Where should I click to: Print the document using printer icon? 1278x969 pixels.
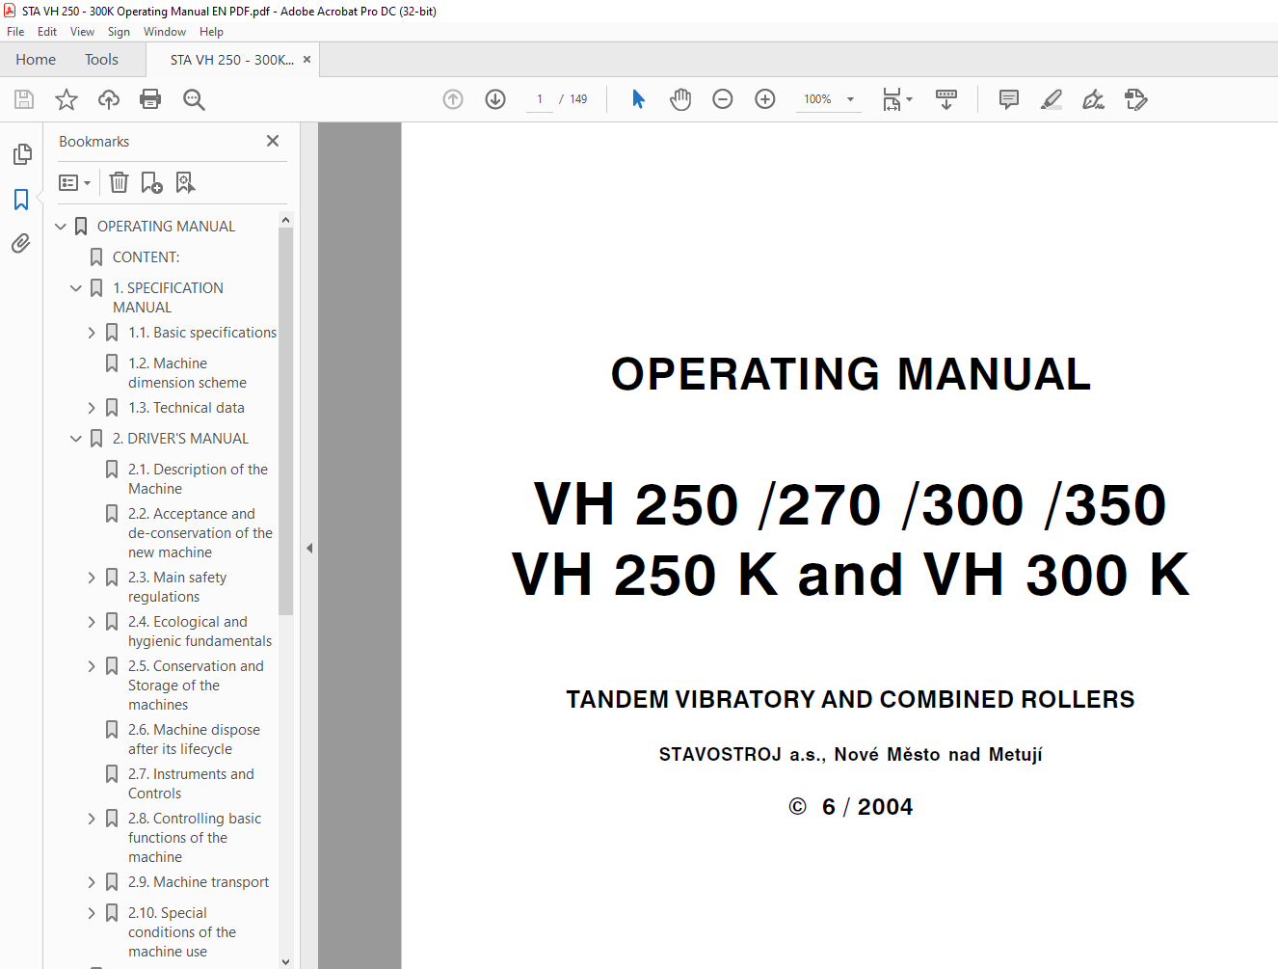(x=150, y=99)
